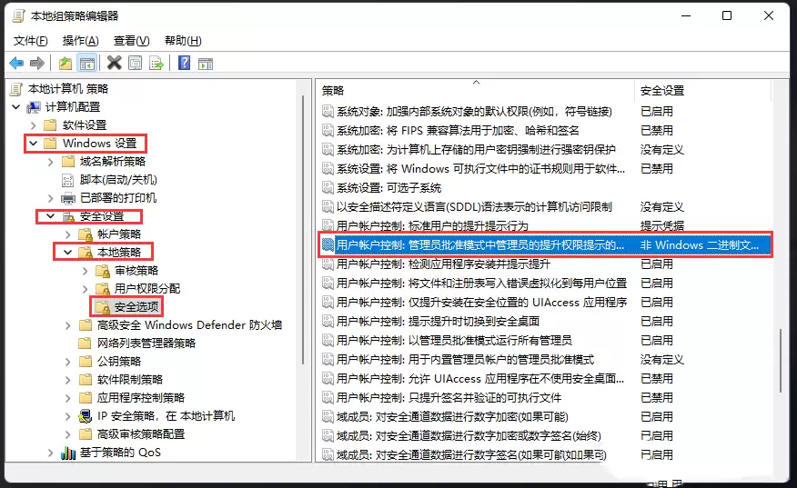Toggle the action pane toolbar icon
This screenshot has width=797, height=488.
[206, 64]
